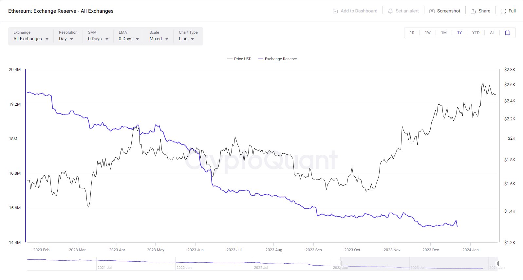Switch to the YTD time range
Image resolution: width=523 pixels, height=280 pixels.
[476, 33]
